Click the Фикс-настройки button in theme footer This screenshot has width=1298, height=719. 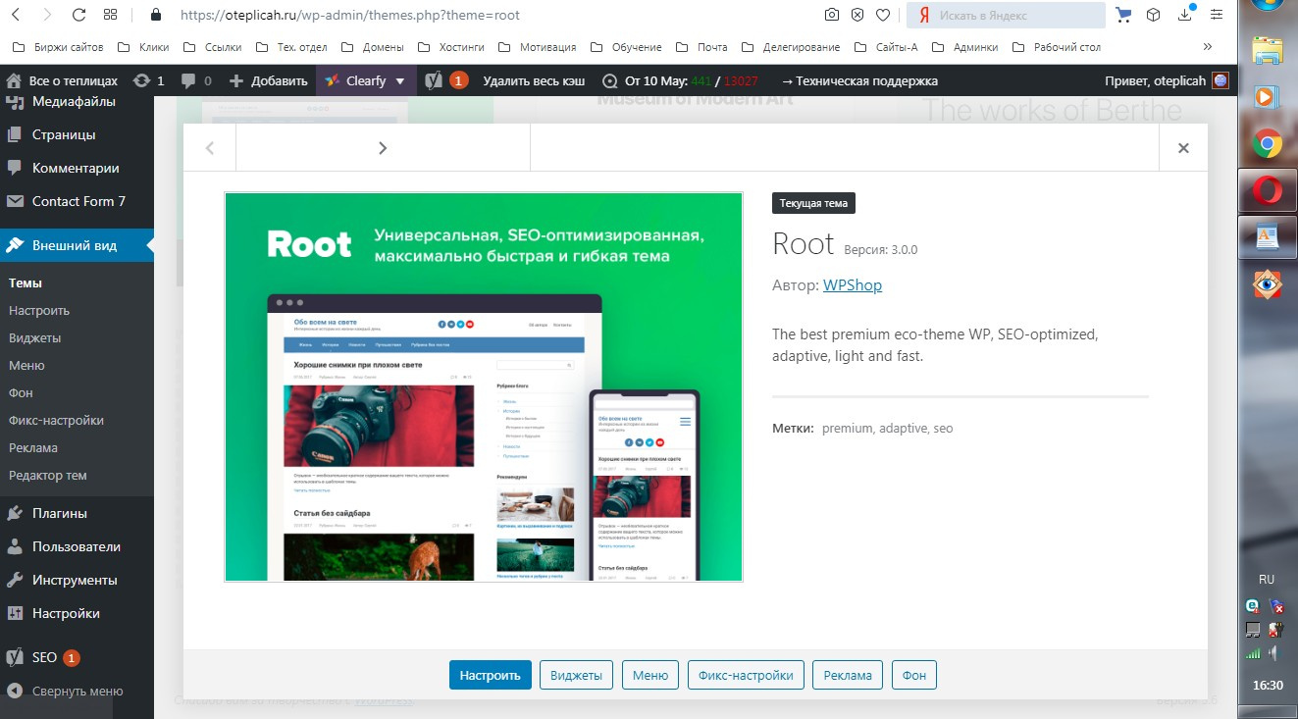coord(747,675)
